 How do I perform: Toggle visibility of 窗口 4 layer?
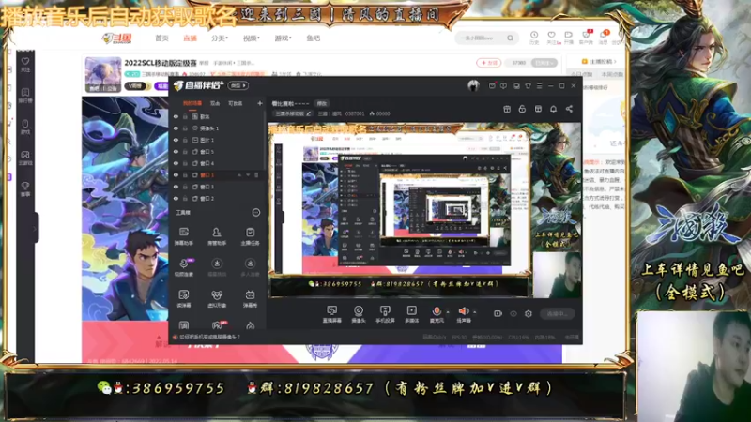point(176,163)
